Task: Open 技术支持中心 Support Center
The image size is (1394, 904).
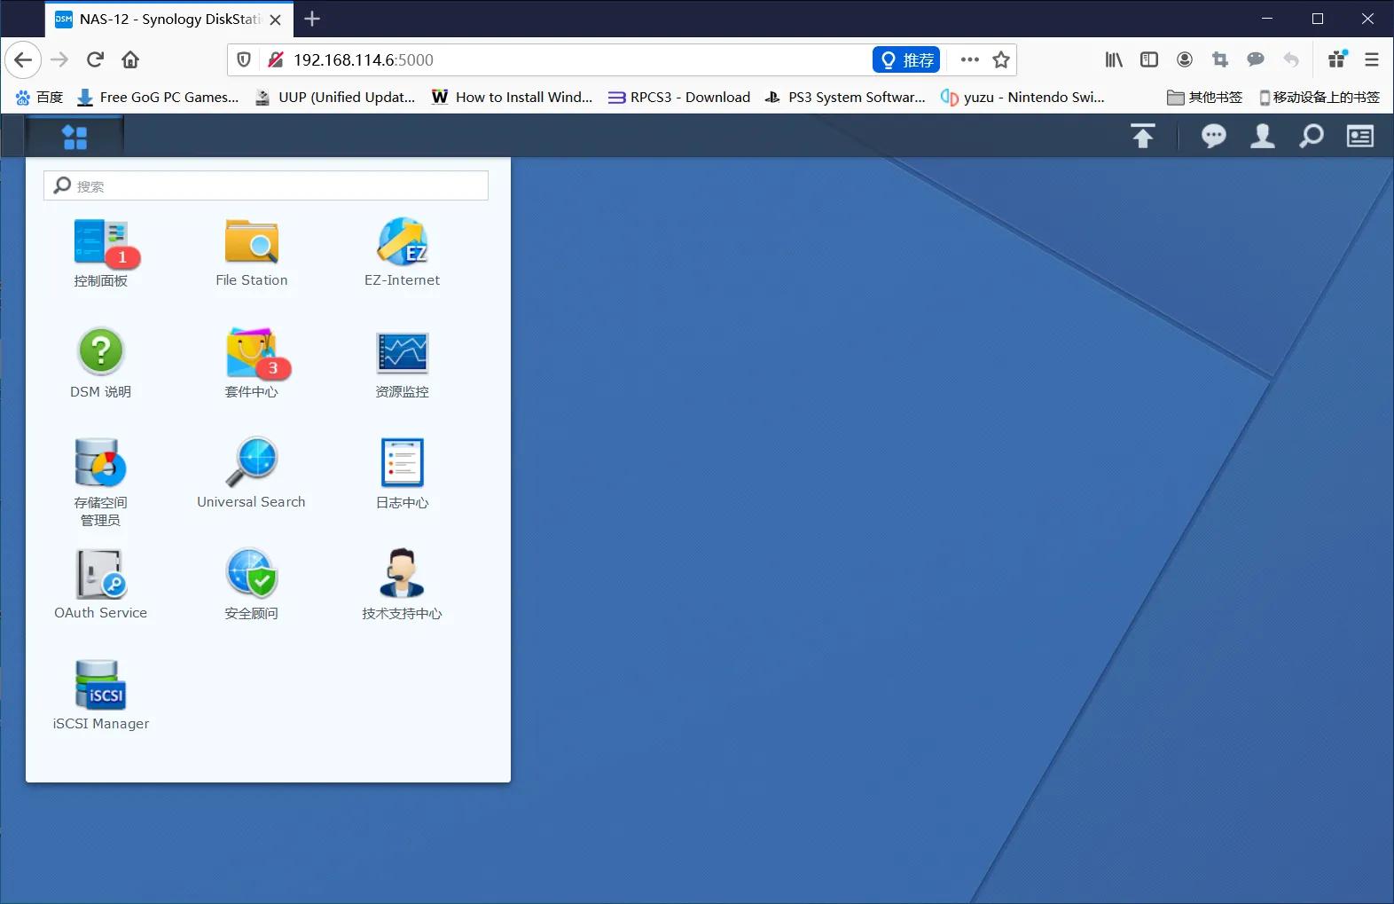Action: (x=403, y=585)
